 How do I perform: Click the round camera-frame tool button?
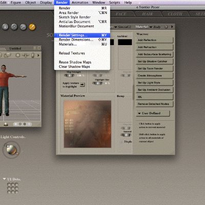click(x=14, y=27)
